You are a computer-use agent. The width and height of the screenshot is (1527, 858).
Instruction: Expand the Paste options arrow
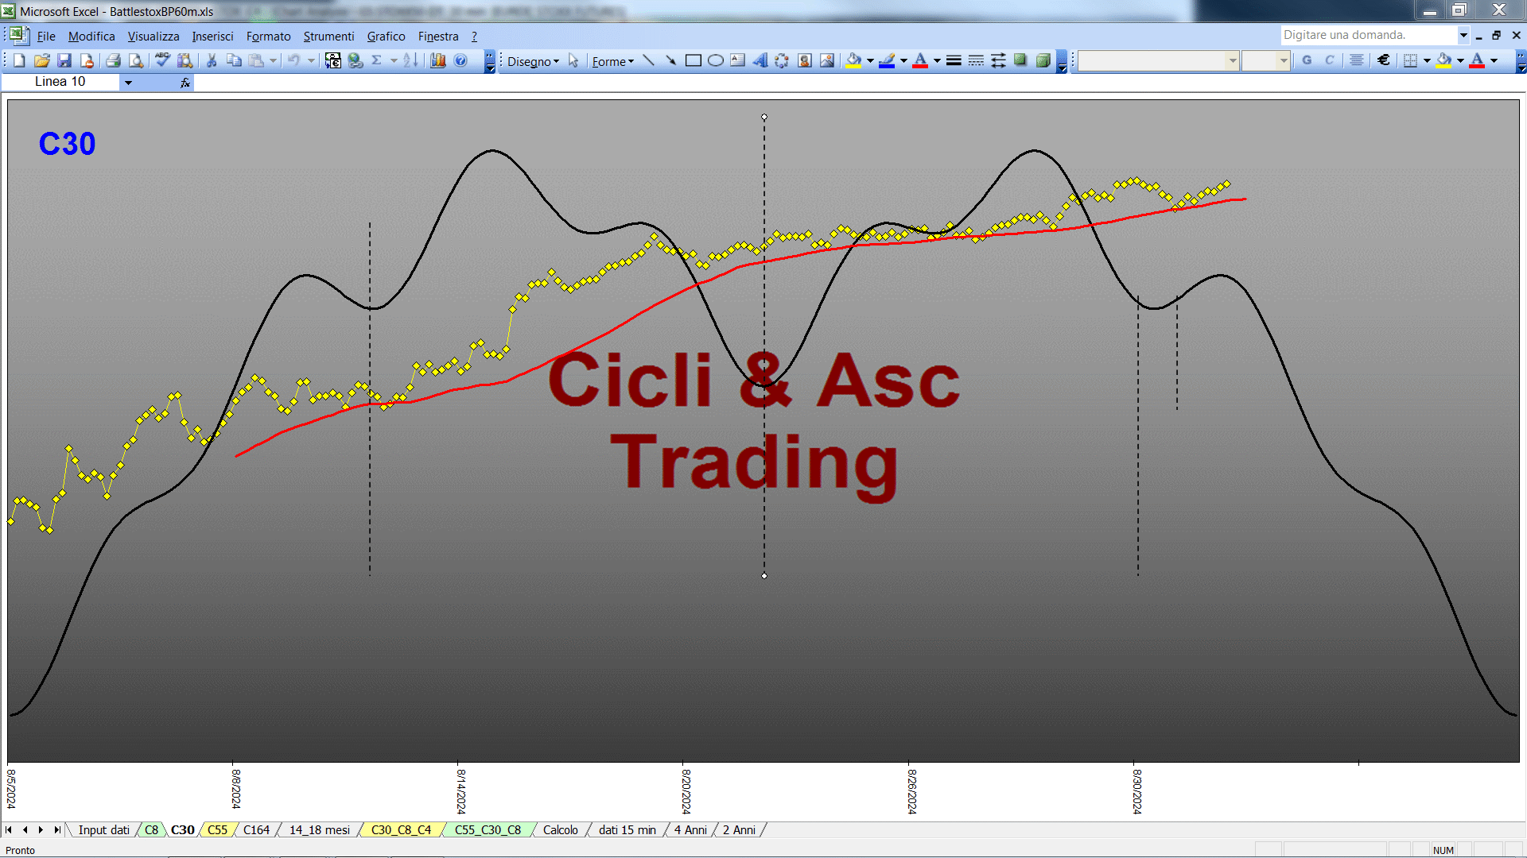[x=273, y=61]
